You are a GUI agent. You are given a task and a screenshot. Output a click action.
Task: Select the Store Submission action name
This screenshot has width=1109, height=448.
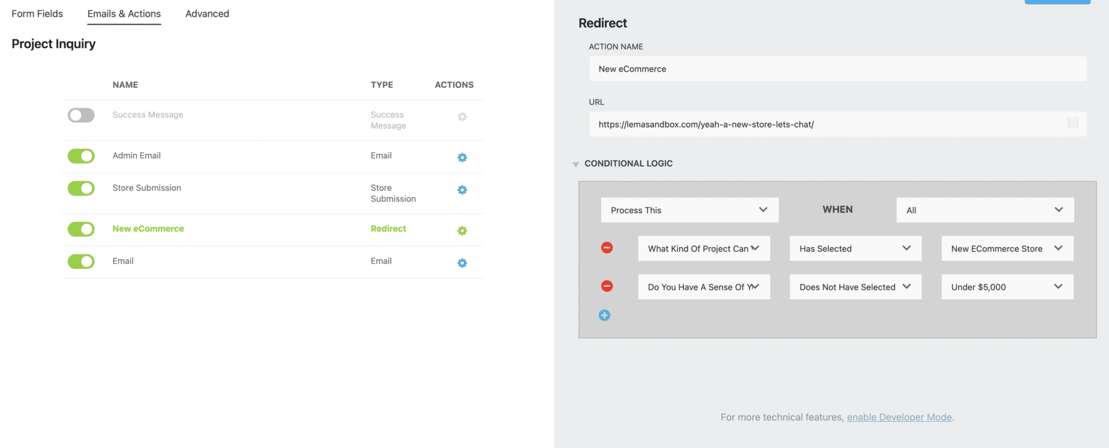pyautogui.click(x=147, y=188)
